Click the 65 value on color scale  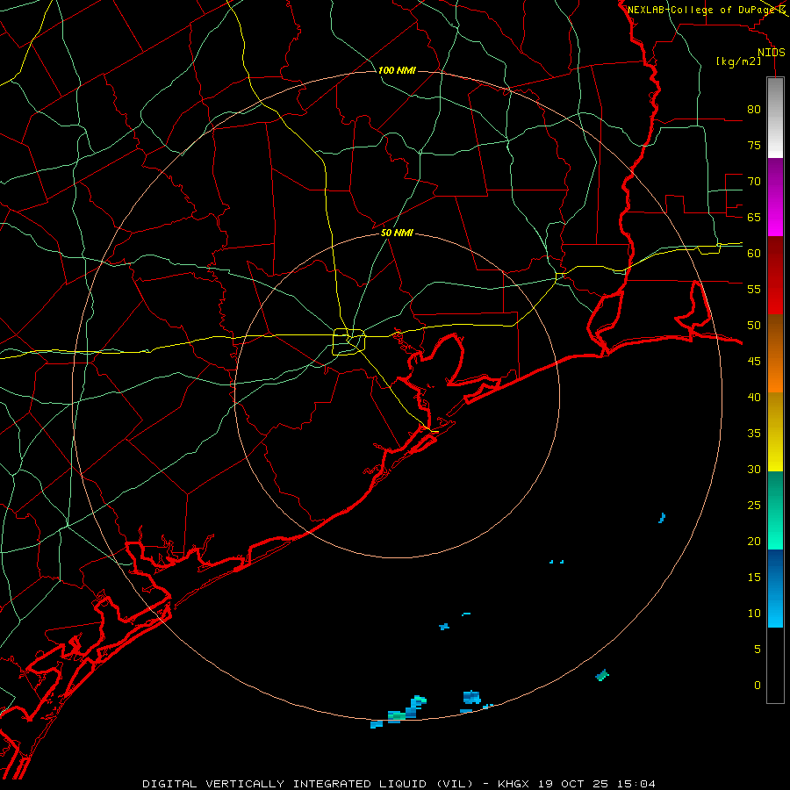pyautogui.click(x=754, y=218)
